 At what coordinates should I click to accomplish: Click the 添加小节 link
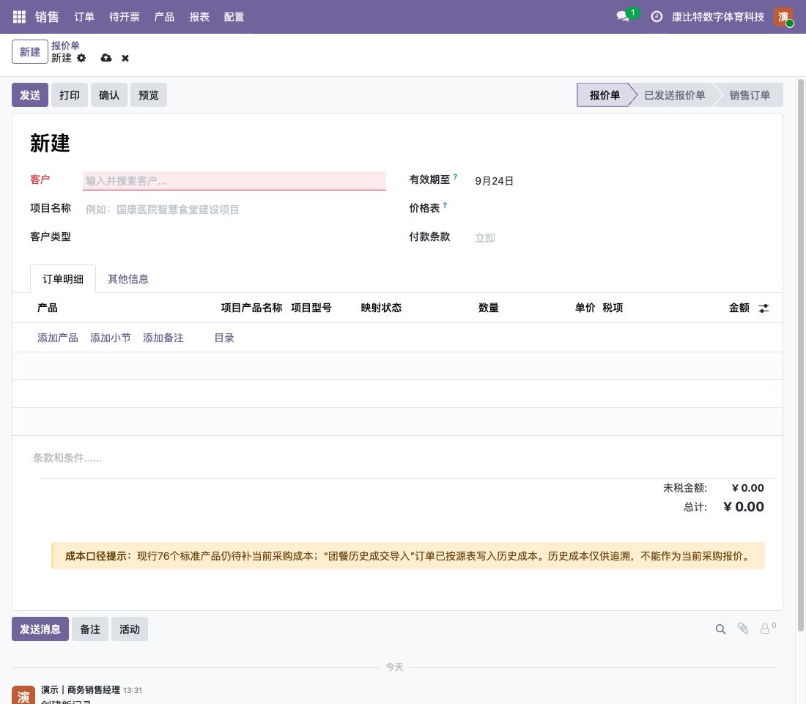(x=111, y=338)
